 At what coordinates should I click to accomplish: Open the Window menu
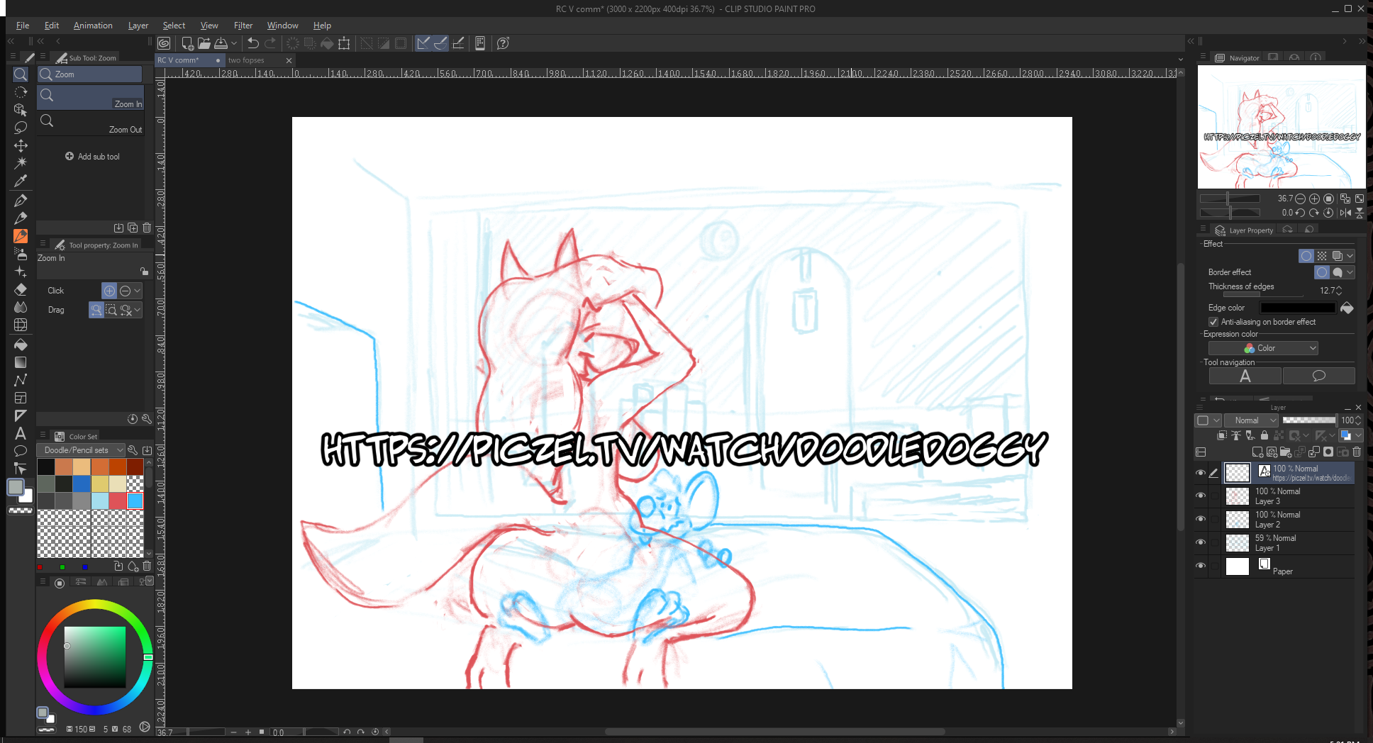(x=282, y=26)
